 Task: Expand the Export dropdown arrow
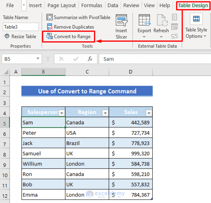click(x=144, y=37)
